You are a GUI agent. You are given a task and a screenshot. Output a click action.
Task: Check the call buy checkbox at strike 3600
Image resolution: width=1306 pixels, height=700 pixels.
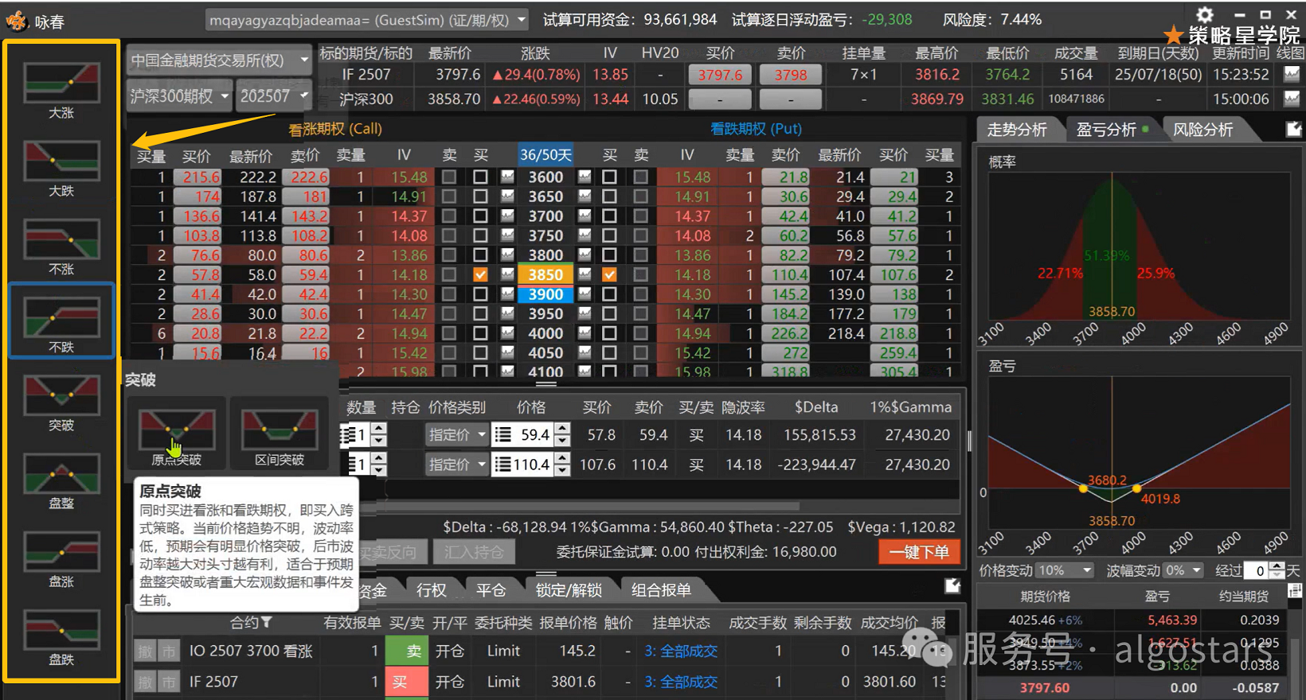[480, 177]
